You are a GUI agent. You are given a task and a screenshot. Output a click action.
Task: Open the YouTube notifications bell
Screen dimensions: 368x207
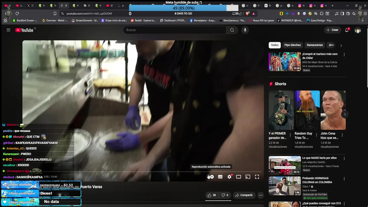[347, 30]
